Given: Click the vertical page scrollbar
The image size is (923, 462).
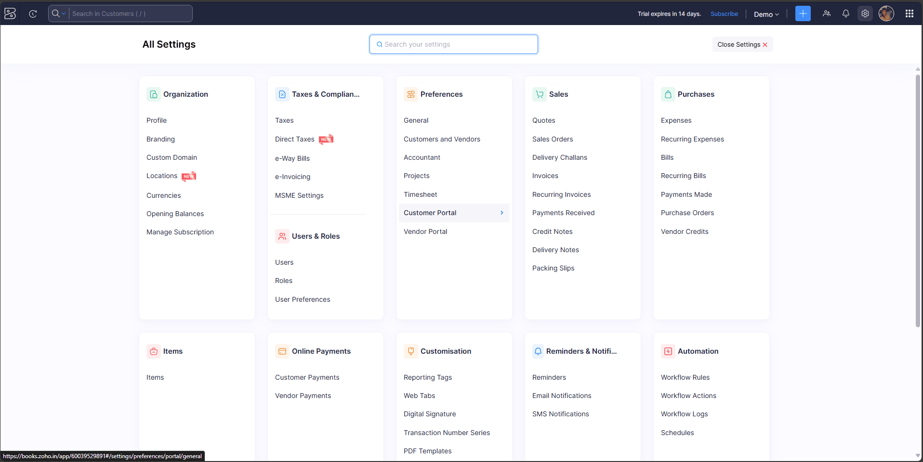Looking at the screenshot, I should click(918, 201).
